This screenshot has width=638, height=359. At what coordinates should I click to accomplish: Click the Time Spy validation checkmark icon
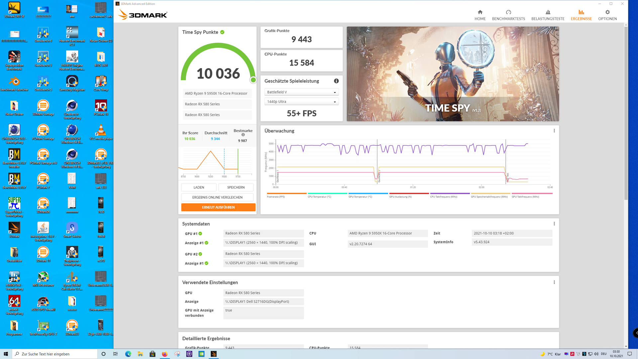pos(222,32)
